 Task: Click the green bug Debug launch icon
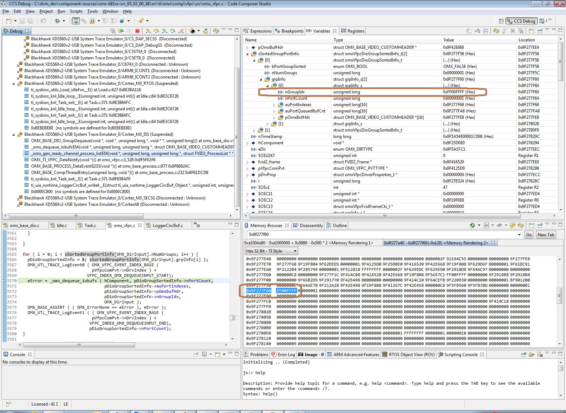[57, 21]
